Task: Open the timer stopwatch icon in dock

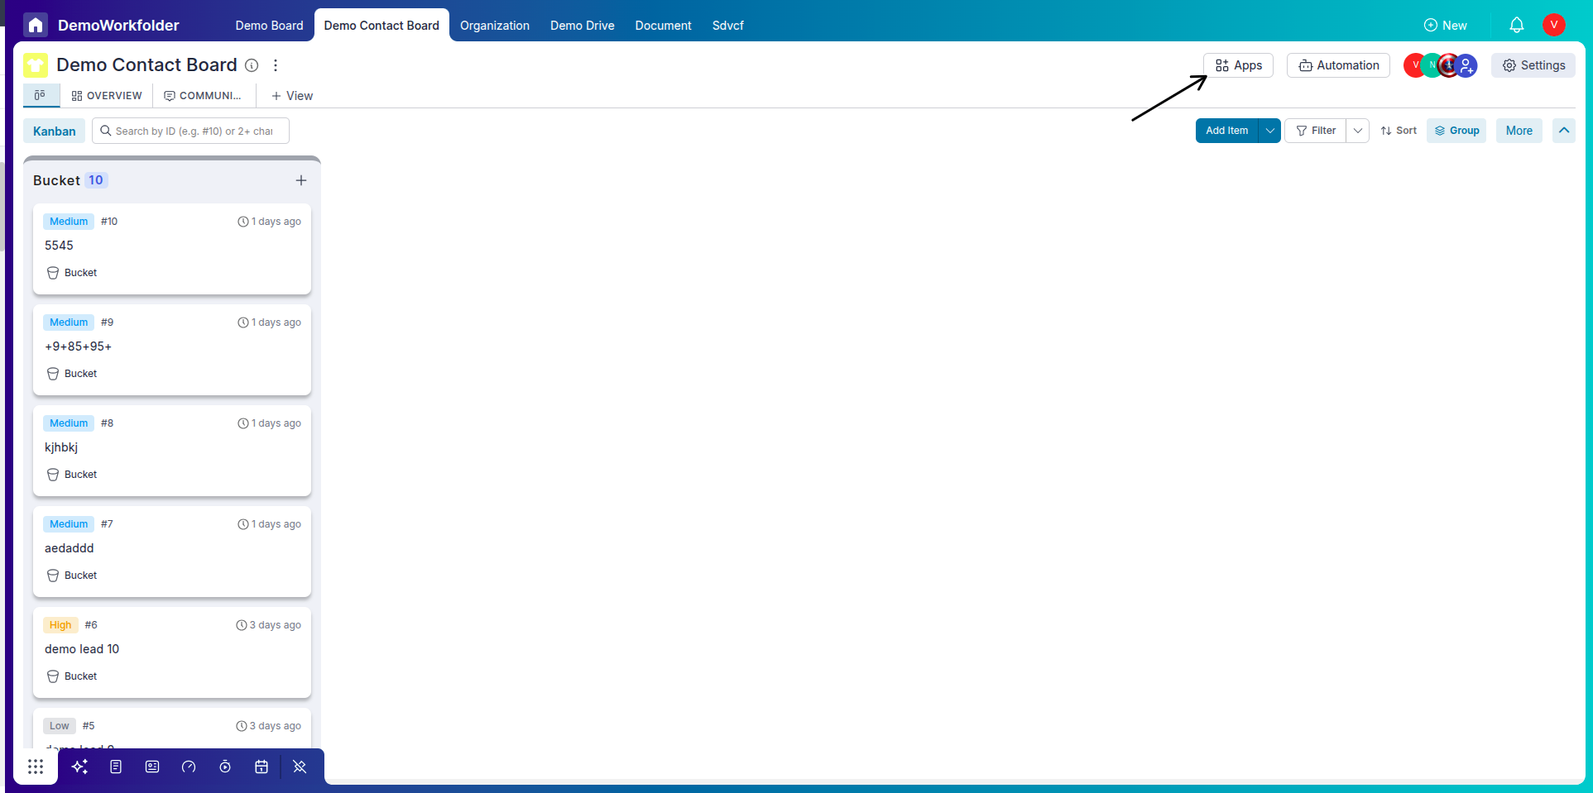Action: 225,767
